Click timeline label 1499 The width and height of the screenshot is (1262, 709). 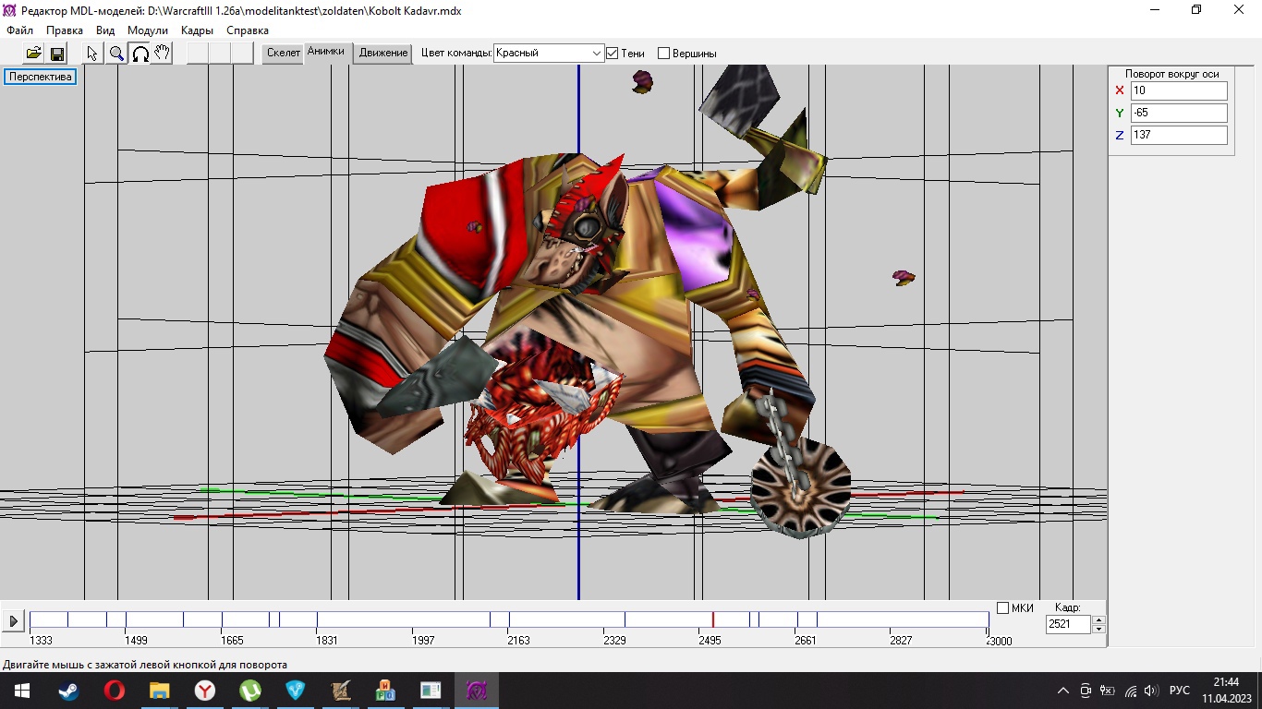[x=136, y=641]
